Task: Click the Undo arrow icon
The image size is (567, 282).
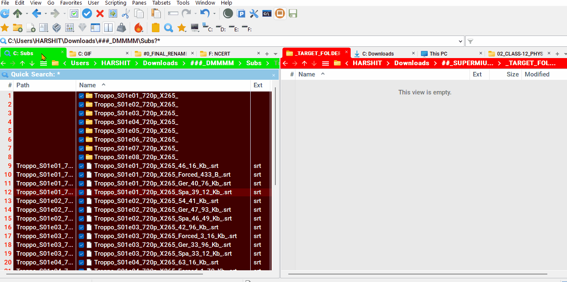Action: (205, 14)
